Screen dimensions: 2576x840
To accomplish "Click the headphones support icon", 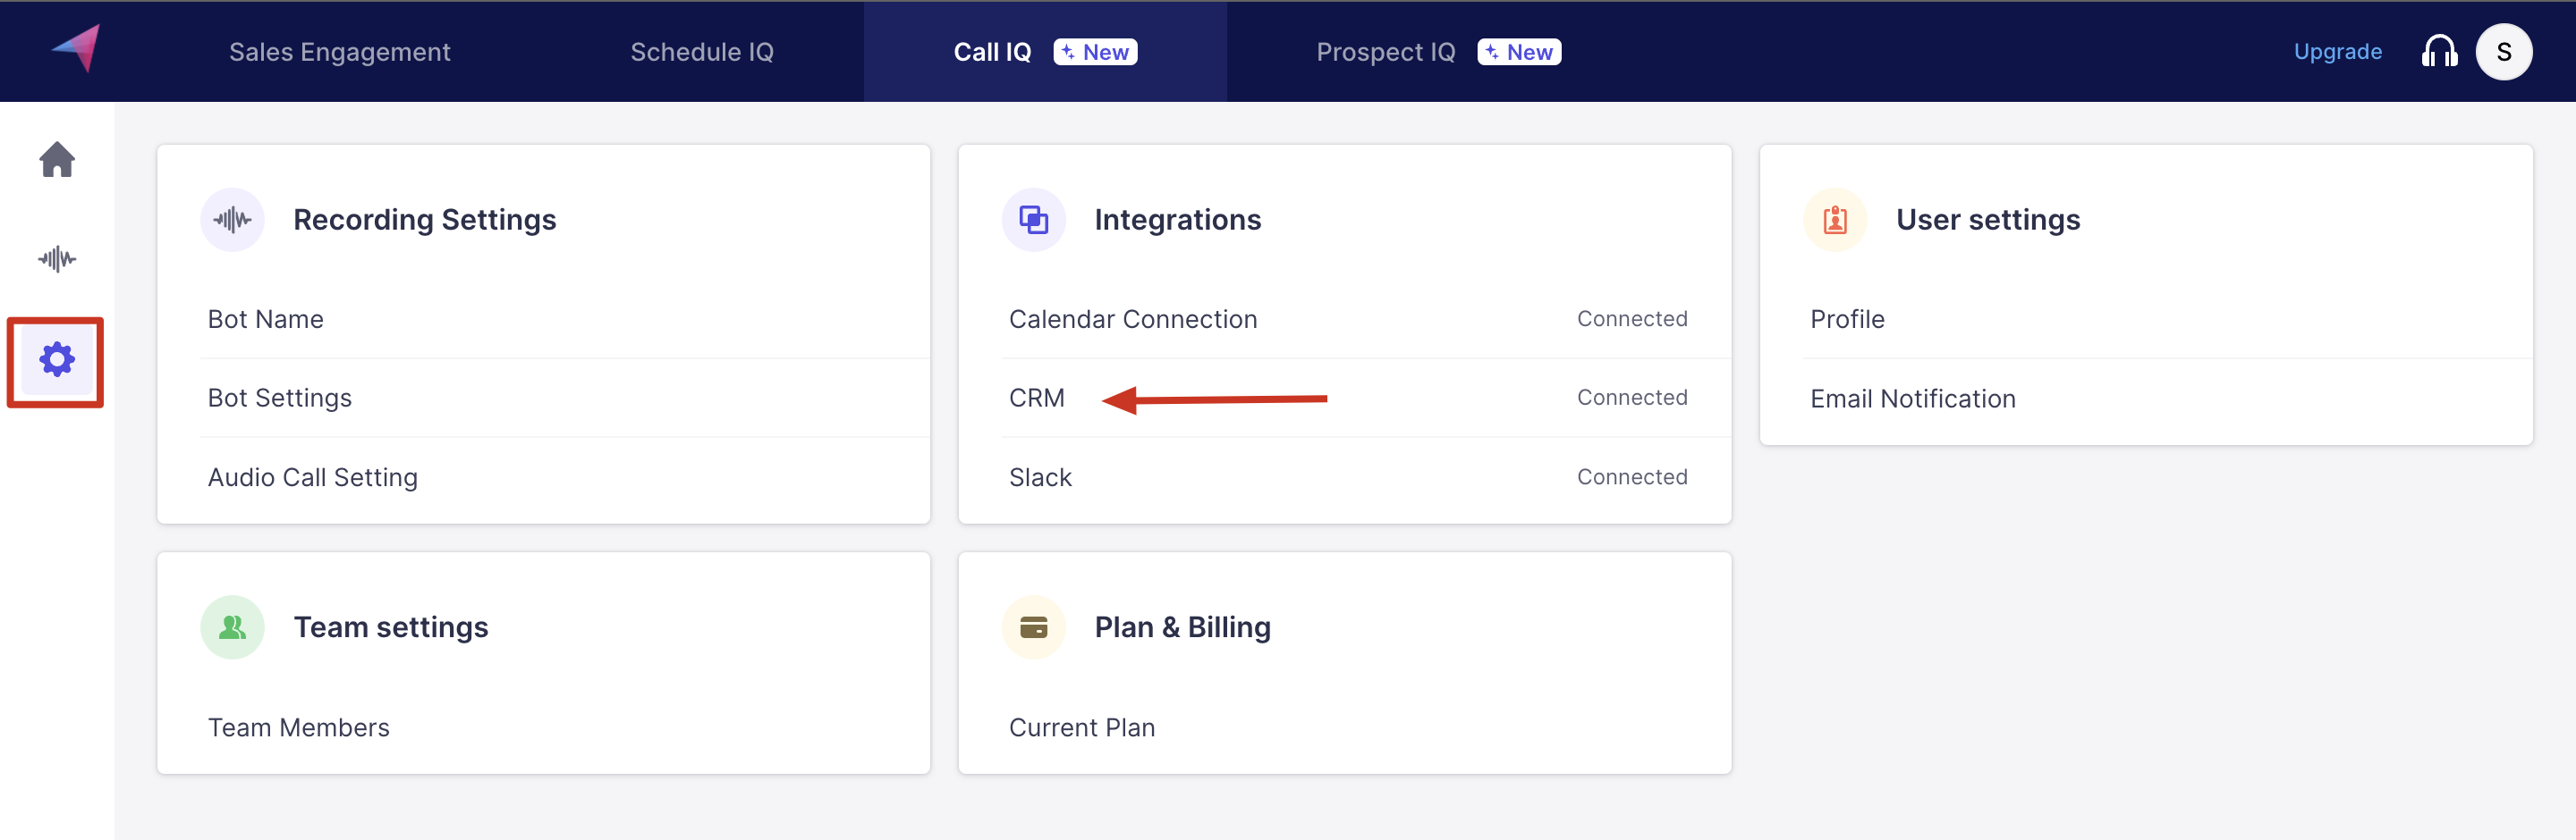I will click(2438, 52).
